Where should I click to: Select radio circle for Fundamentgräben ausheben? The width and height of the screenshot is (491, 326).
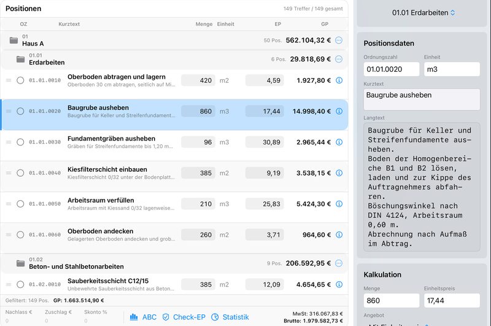tap(20, 142)
